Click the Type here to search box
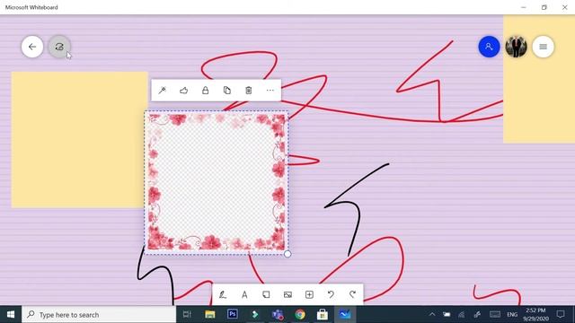Image resolution: width=575 pixels, height=323 pixels. coord(99,314)
